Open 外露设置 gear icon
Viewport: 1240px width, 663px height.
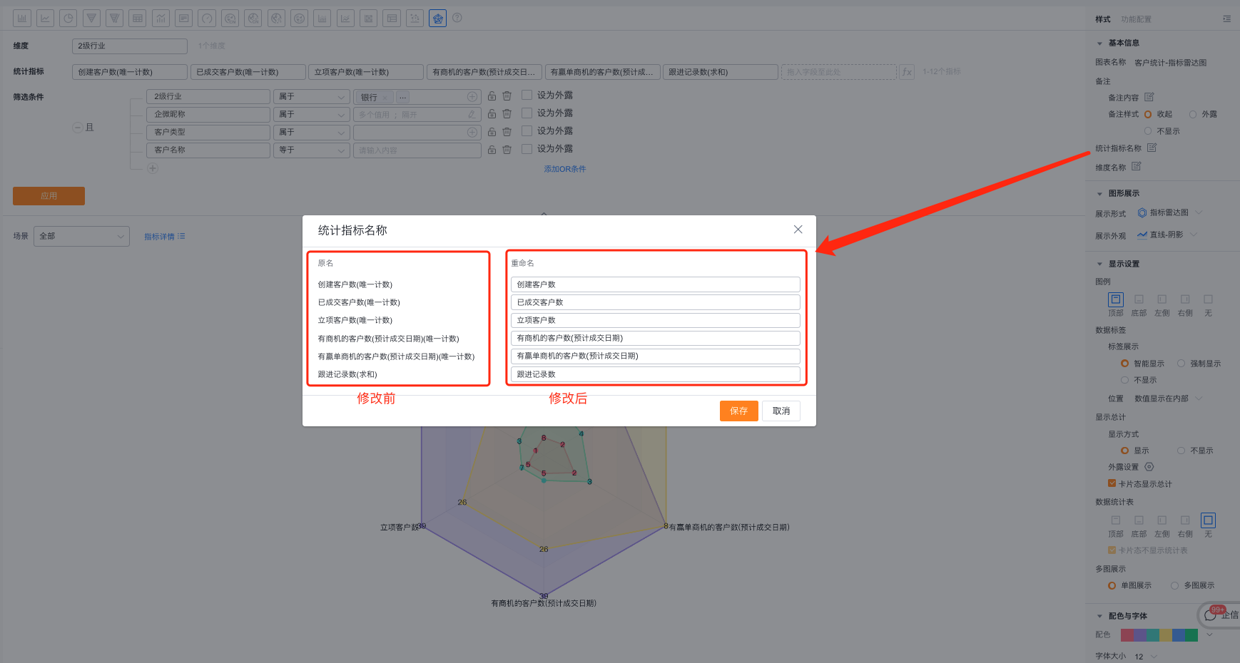[1149, 467]
